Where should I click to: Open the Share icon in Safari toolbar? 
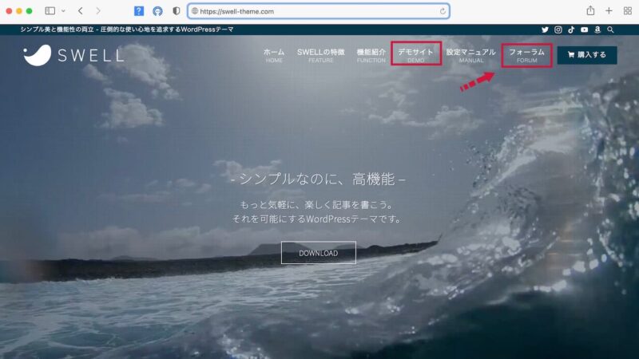[590, 10]
